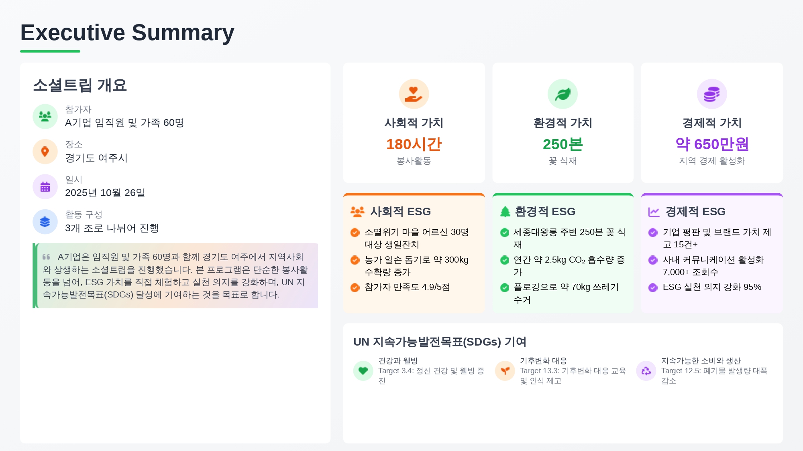Click the purple coins icon above 경제적 가치
The width and height of the screenshot is (803, 451).
tap(711, 94)
